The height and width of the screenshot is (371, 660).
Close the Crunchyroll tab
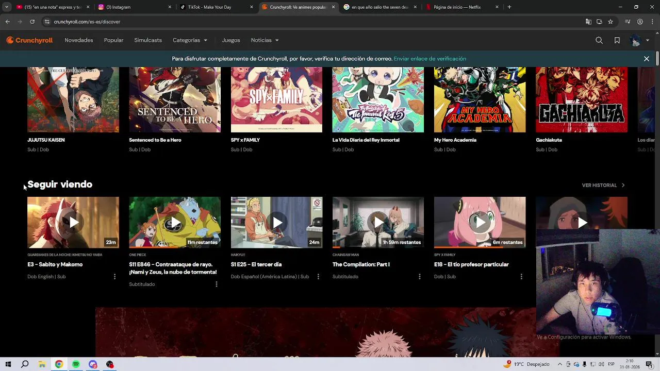click(333, 7)
